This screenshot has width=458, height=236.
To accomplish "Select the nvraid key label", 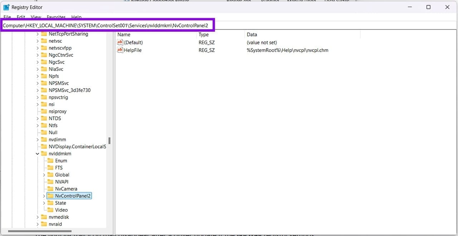I will [55, 224].
